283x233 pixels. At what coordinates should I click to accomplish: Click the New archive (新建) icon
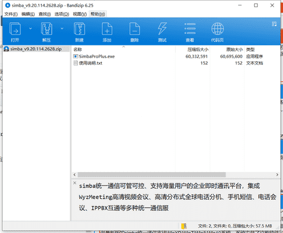coord(79,29)
